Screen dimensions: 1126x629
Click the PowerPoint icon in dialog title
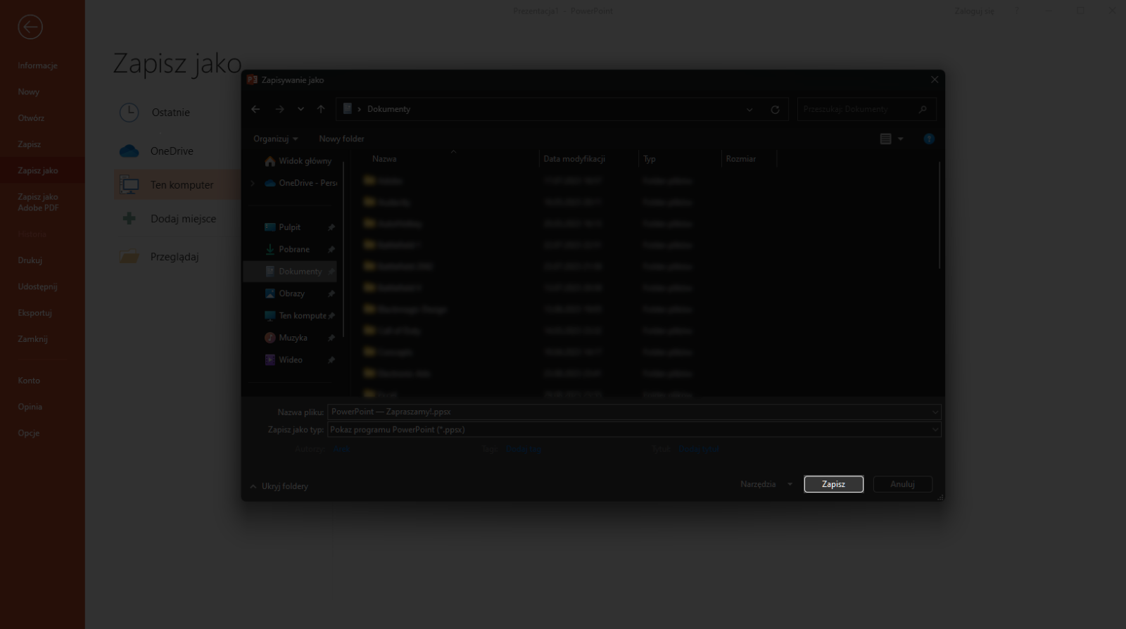(x=252, y=80)
